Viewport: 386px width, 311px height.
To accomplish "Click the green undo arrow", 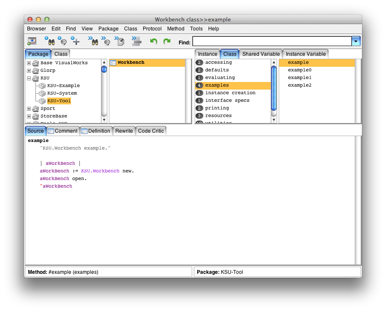I will 154,41.
